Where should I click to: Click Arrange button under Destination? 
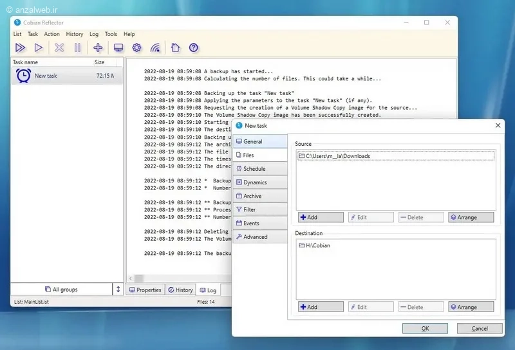(x=471, y=307)
